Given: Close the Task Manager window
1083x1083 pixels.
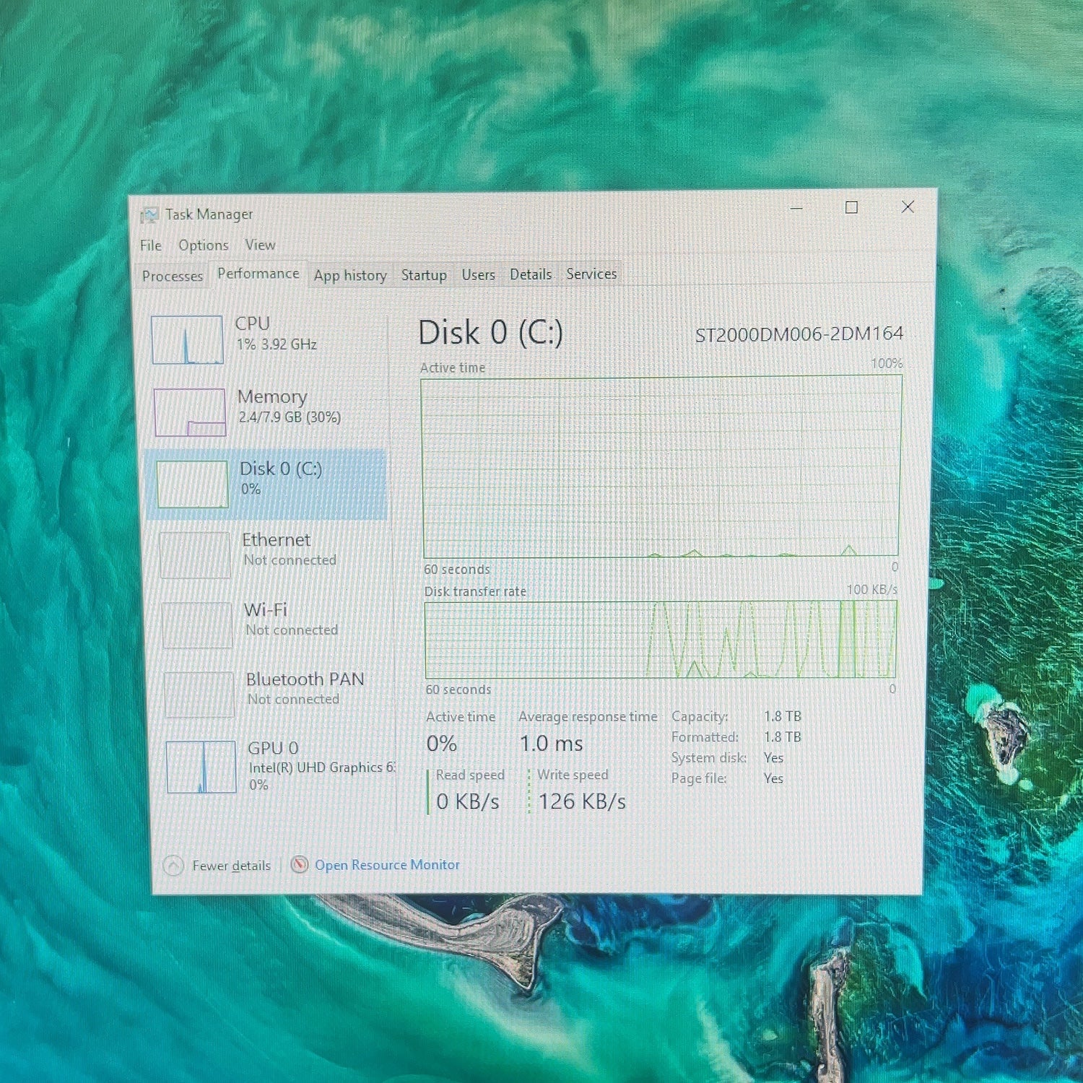Looking at the screenshot, I should click(x=908, y=206).
